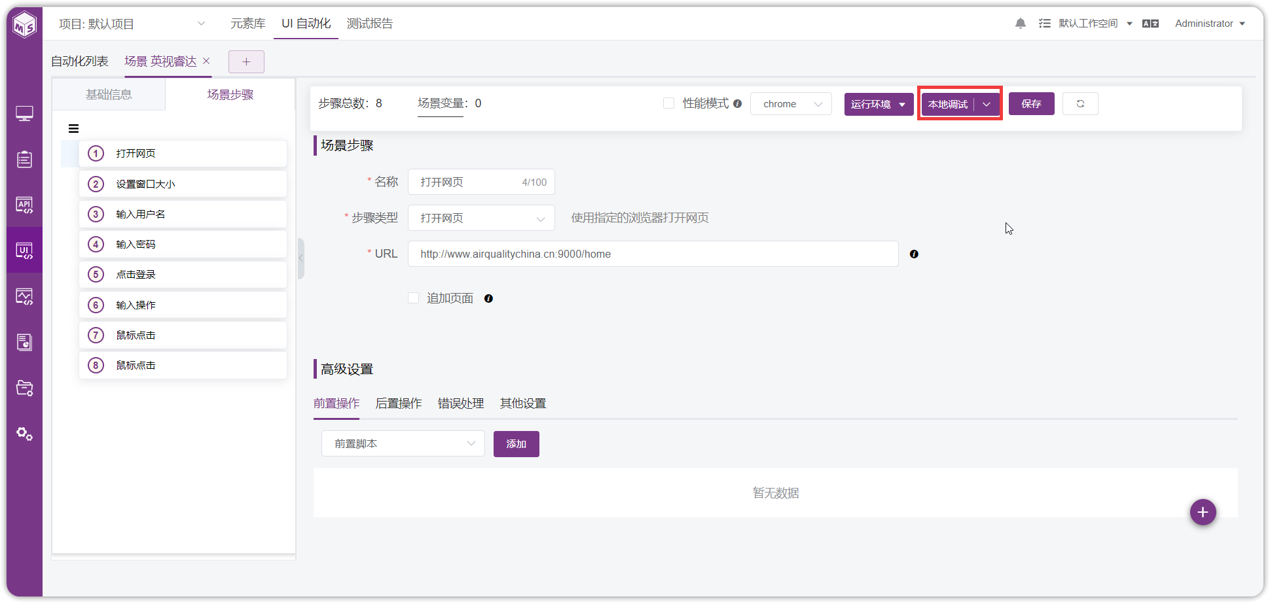Open the Administrator user menu
Image resolution: width=1270 pixels, height=603 pixels.
(1210, 24)
